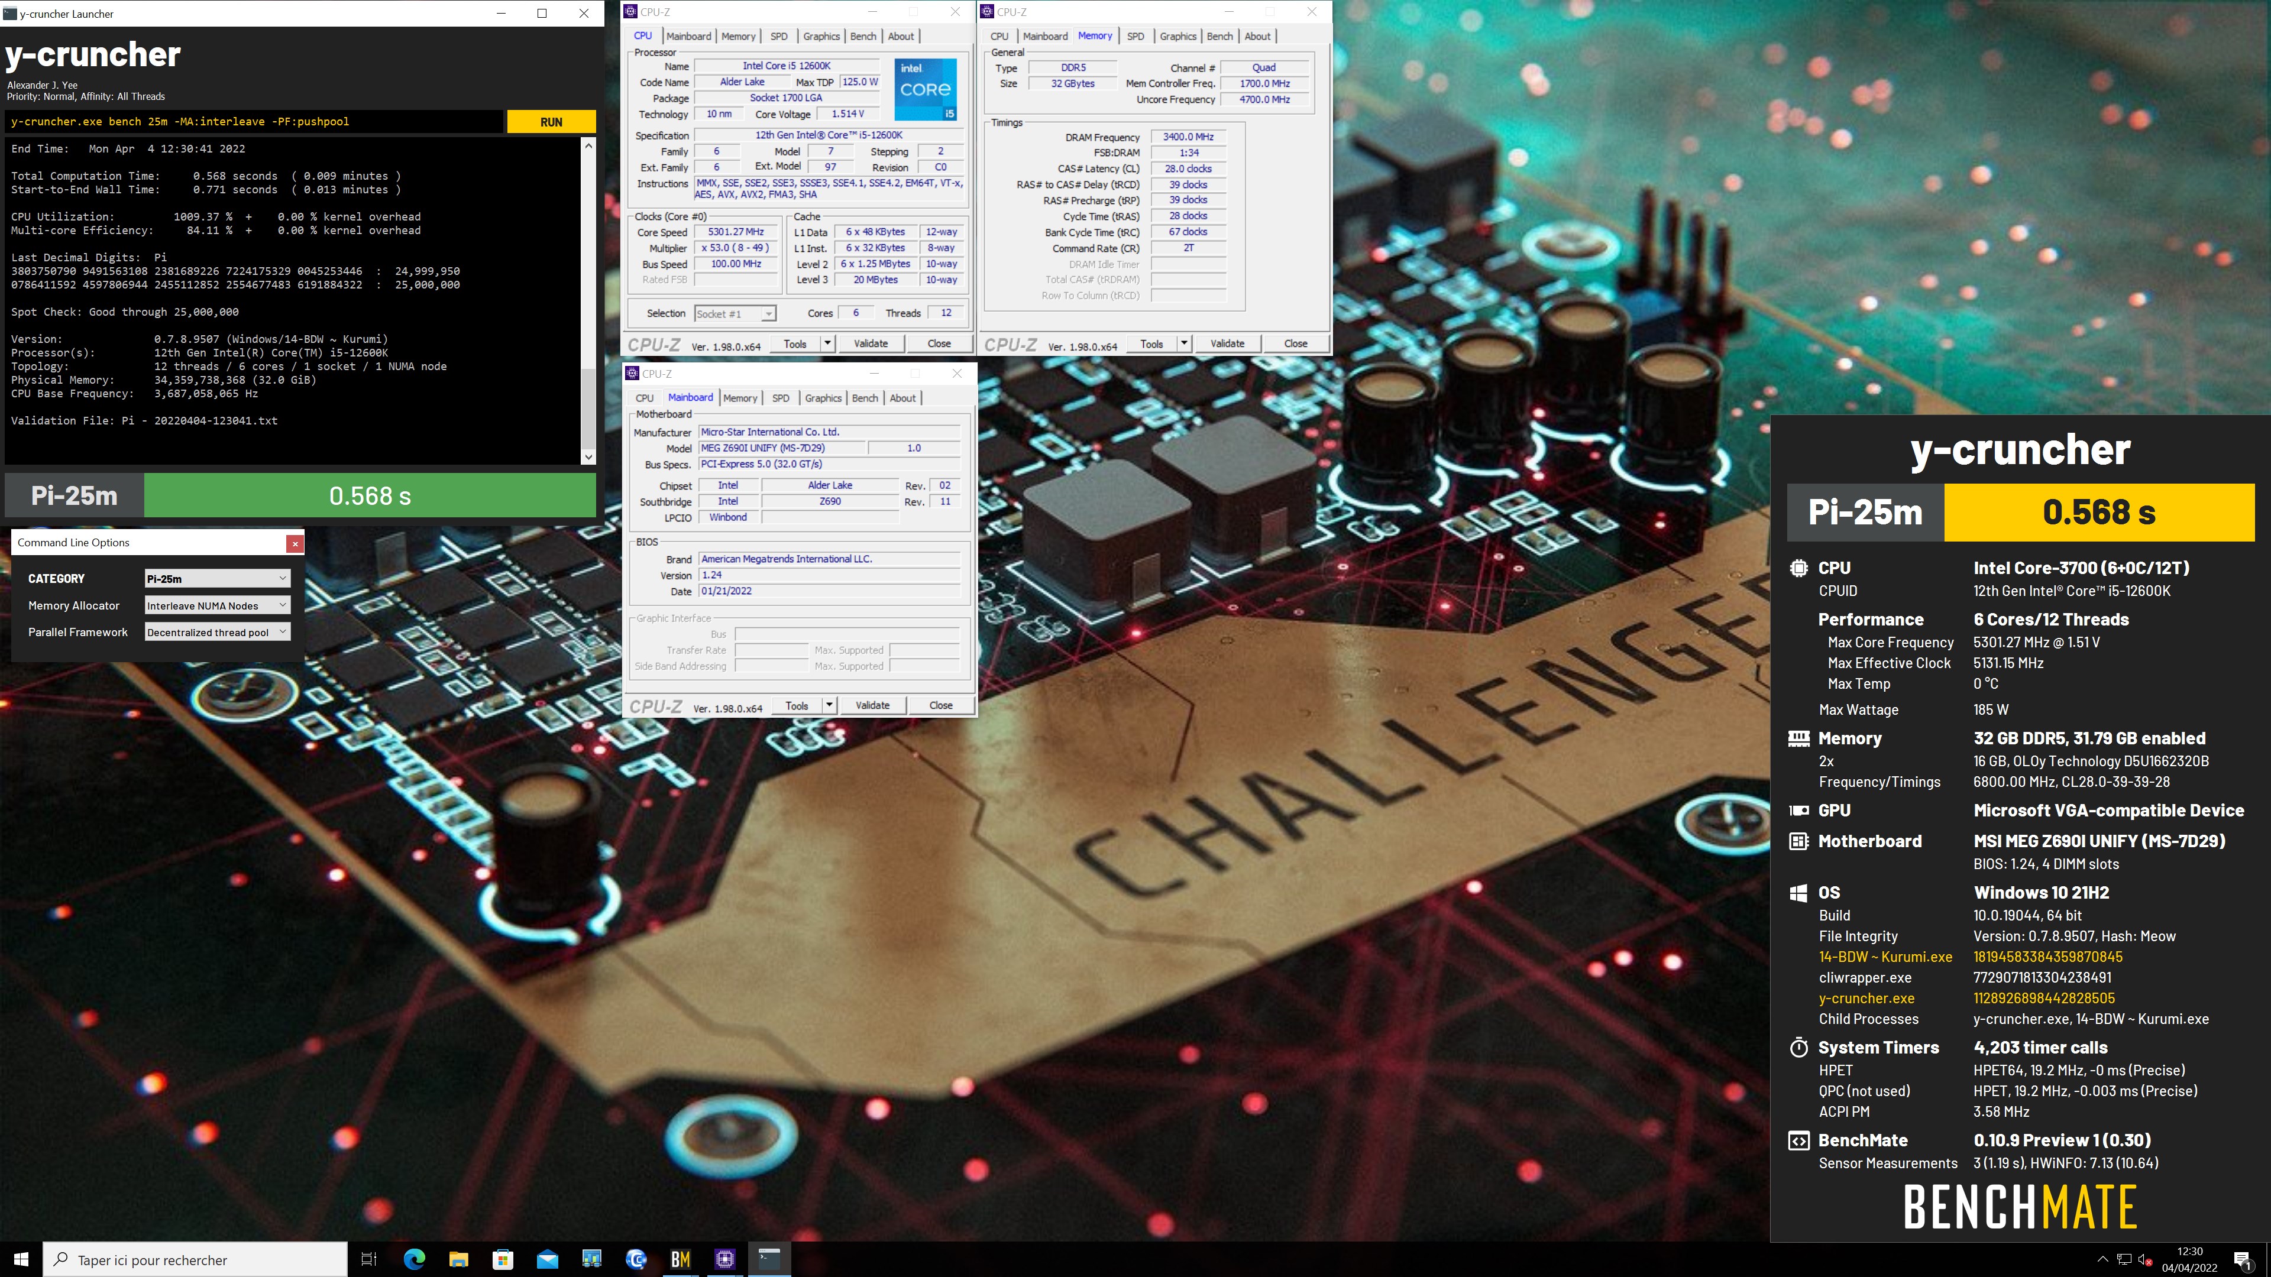Click the BenchMate CPU chip icon

click(x=1798, y=568)
